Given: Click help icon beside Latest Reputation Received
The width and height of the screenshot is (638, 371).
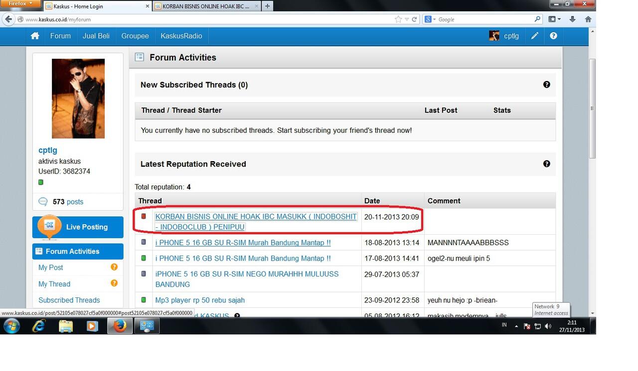Looking at the screenshot, I should (x=547, y=164).
